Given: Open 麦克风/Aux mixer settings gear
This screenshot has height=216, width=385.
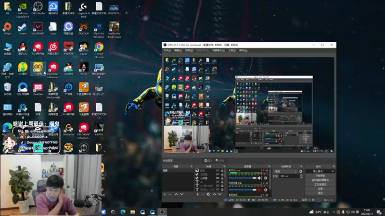Looking at the screenshot, I should click(x=266, y=178).
